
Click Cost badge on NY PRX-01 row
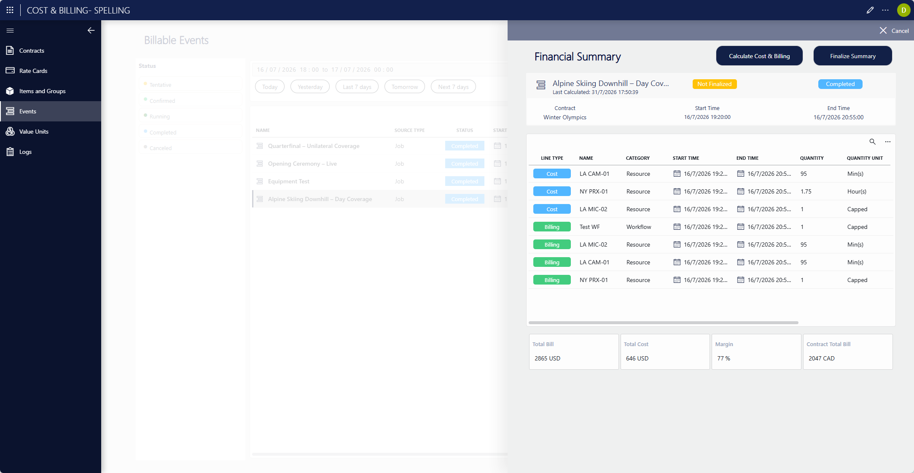click(552, 191)
